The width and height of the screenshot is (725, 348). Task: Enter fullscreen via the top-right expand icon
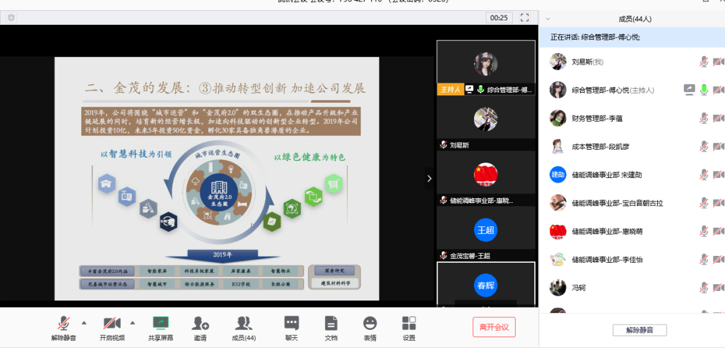[524, 17]
